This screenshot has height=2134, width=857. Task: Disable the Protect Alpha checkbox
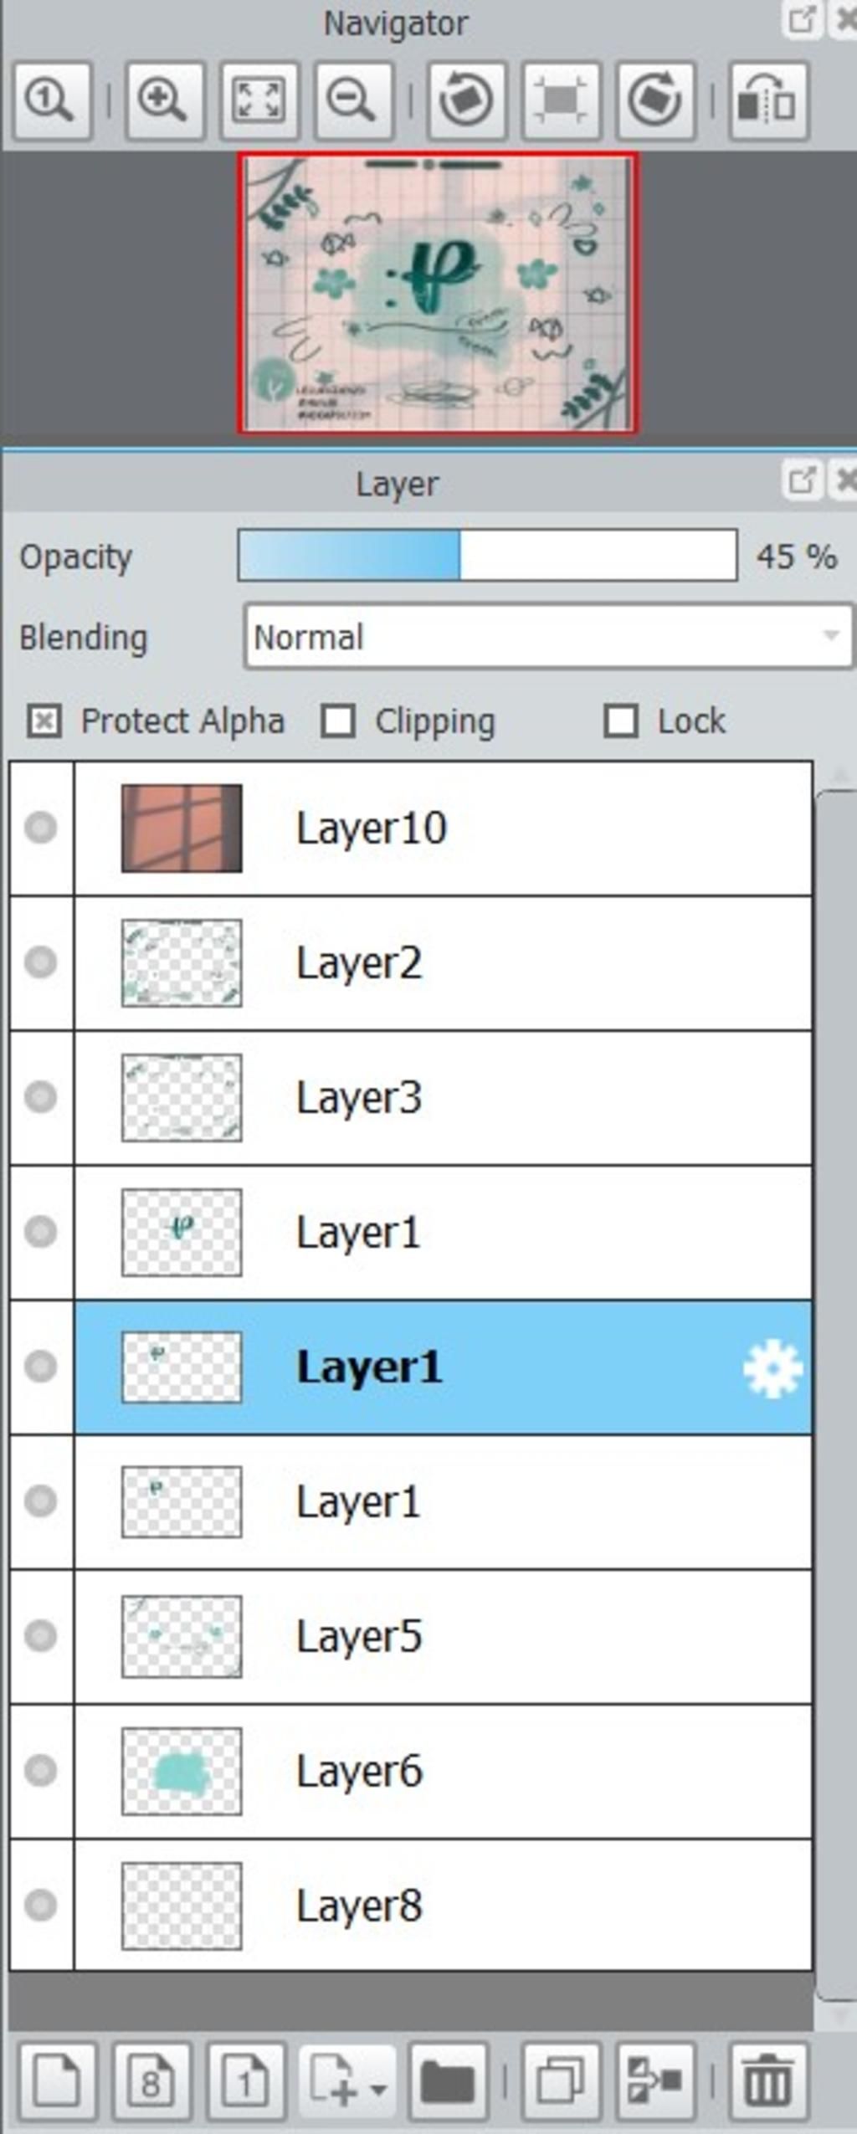(x=44, y=721)
